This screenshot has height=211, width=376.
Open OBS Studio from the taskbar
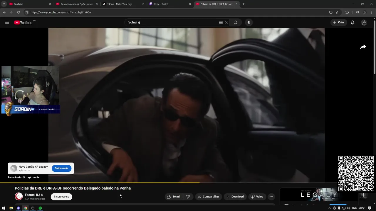point(33,208)
